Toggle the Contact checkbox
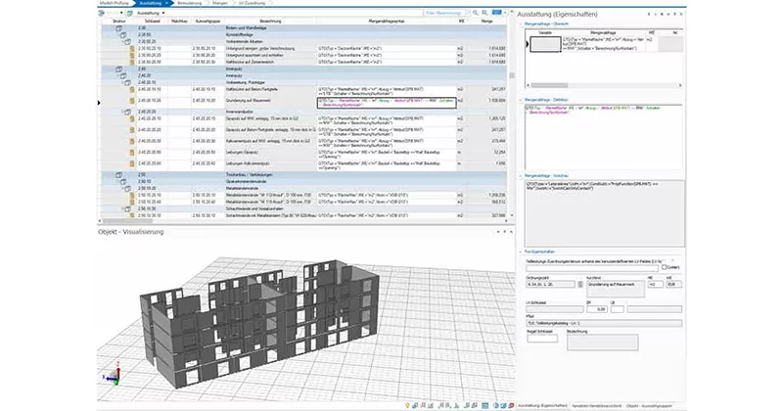Image resolution: width=783 pixels, height=411 pixels. [665, 268]
